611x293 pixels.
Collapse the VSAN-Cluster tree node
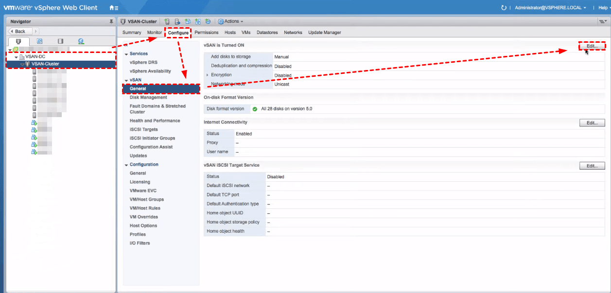click(x=22, y=64)
